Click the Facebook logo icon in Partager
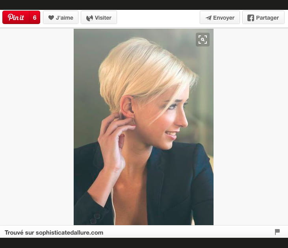Viewport: 288px width, 248px height. point(251,18)
